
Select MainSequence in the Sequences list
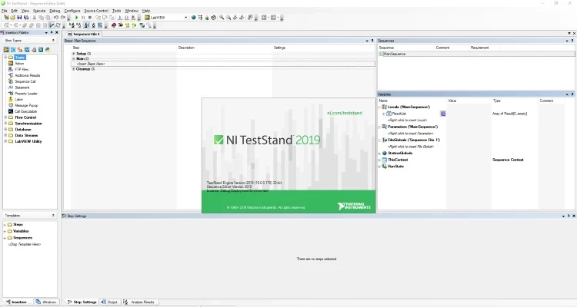[394, 54]
